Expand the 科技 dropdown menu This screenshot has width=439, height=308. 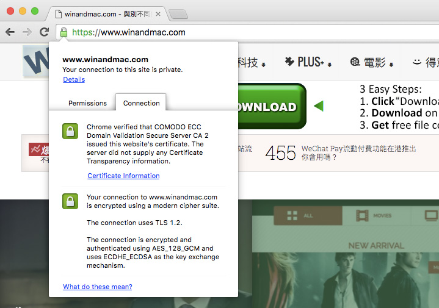(x=250, y=62)
